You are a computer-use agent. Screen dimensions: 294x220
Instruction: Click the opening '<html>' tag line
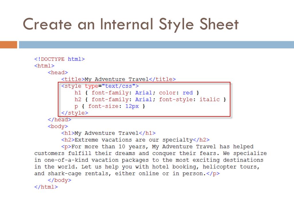(44, 66)
